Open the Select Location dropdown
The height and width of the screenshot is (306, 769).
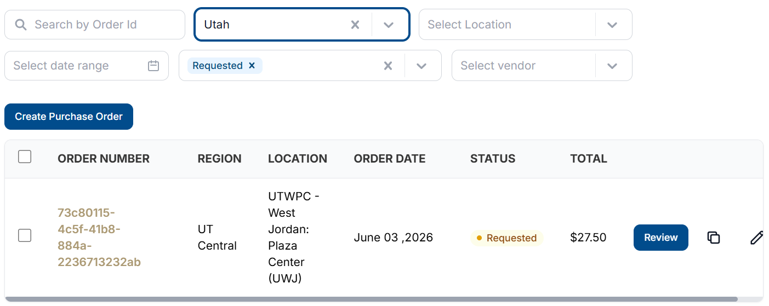tap(612, 25)
